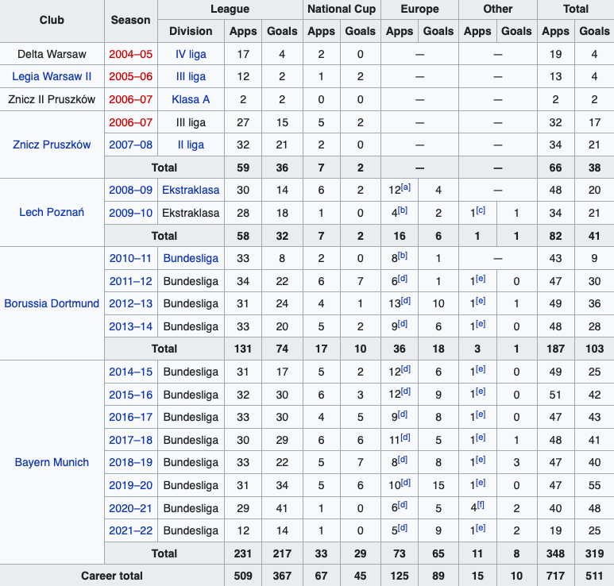This screenshot has height=586, width=614.
Task: Click the Division header cell
Action: pyautogui.click(x=191, y=31)
